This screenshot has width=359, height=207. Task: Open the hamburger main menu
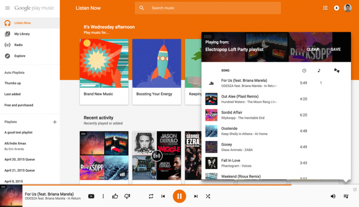coord(7,8)
